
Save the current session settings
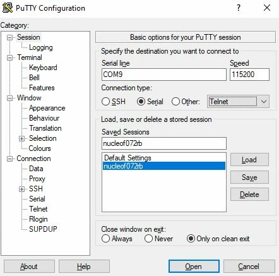coord(249,177)
